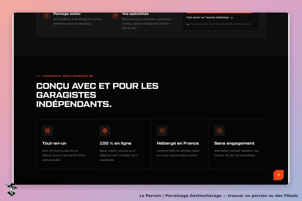Click the 'Sans engagement' heading

pyautogui.click(x=234, y=143)
